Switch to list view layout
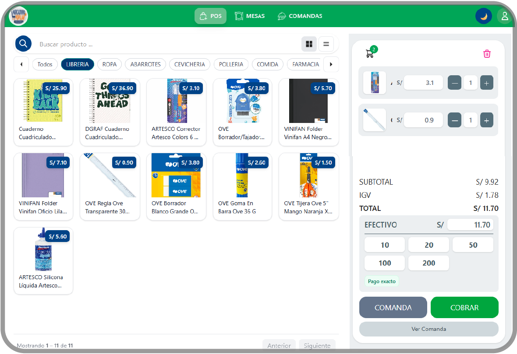Image resolution: width=517 pixels, height=354 pixels. click(326, 44)
